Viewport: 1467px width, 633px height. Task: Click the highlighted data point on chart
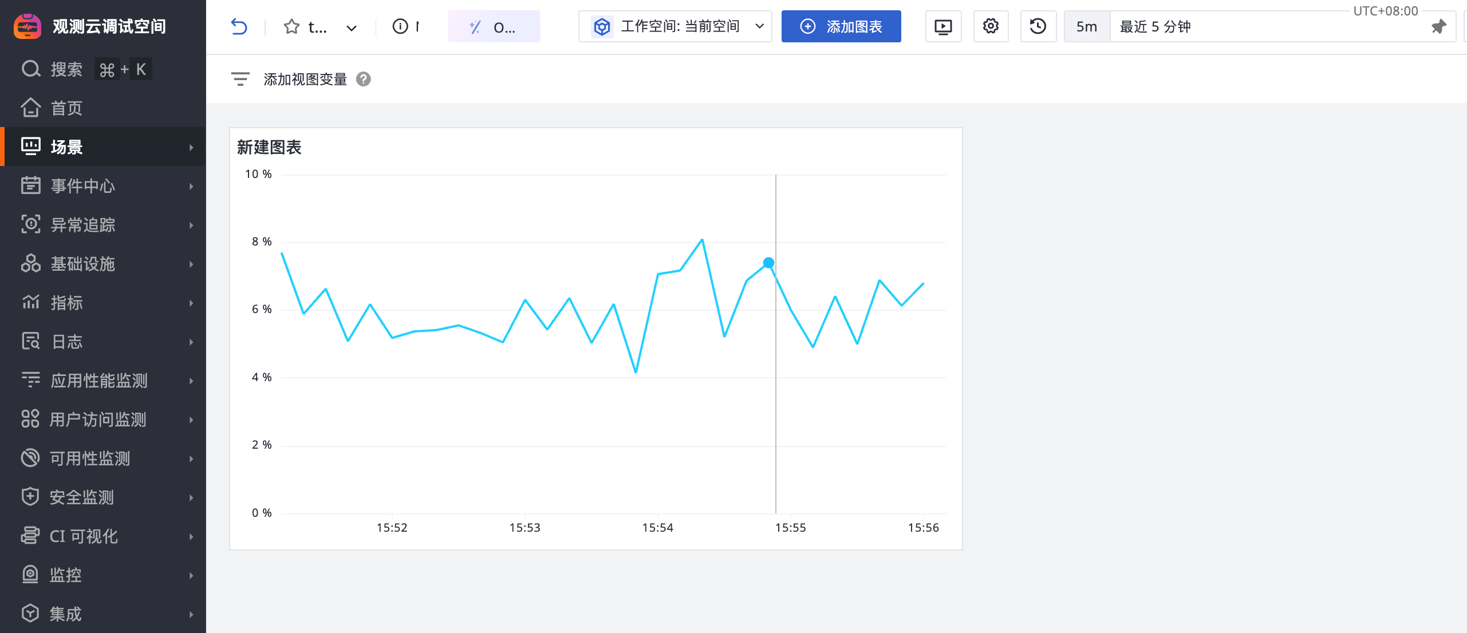[x=768, y=263]
